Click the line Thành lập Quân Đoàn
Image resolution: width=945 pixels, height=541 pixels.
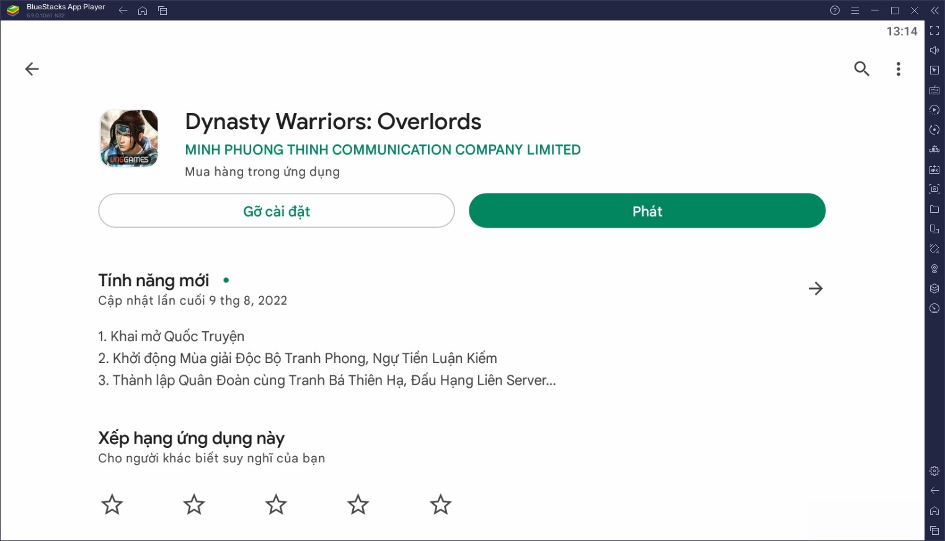pos(327,380)
